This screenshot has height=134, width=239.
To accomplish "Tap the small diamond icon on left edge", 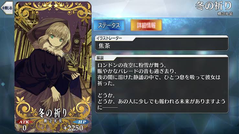I will pos(3,84).
